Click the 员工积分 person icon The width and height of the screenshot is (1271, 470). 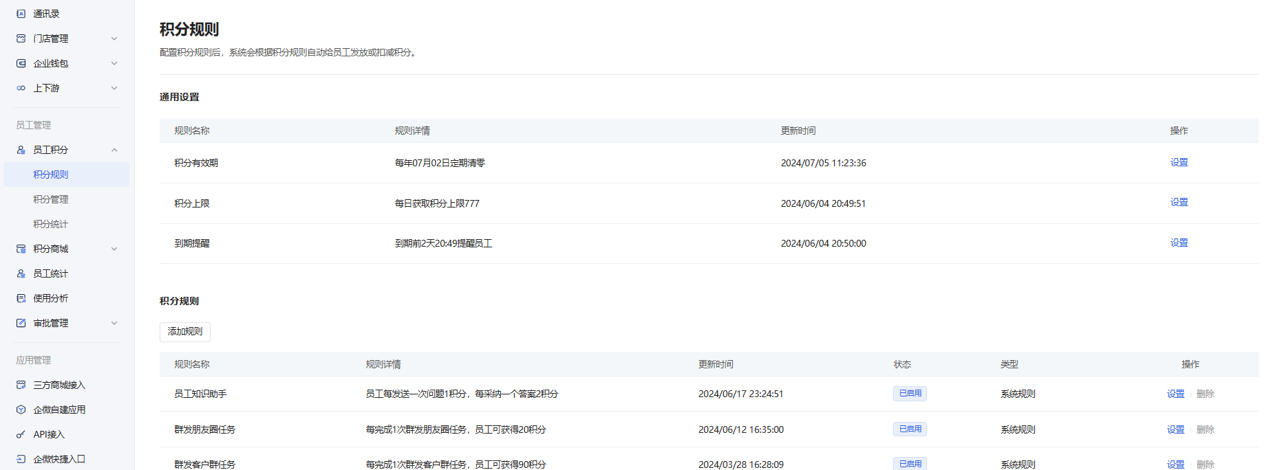click(x=21, y=150)
